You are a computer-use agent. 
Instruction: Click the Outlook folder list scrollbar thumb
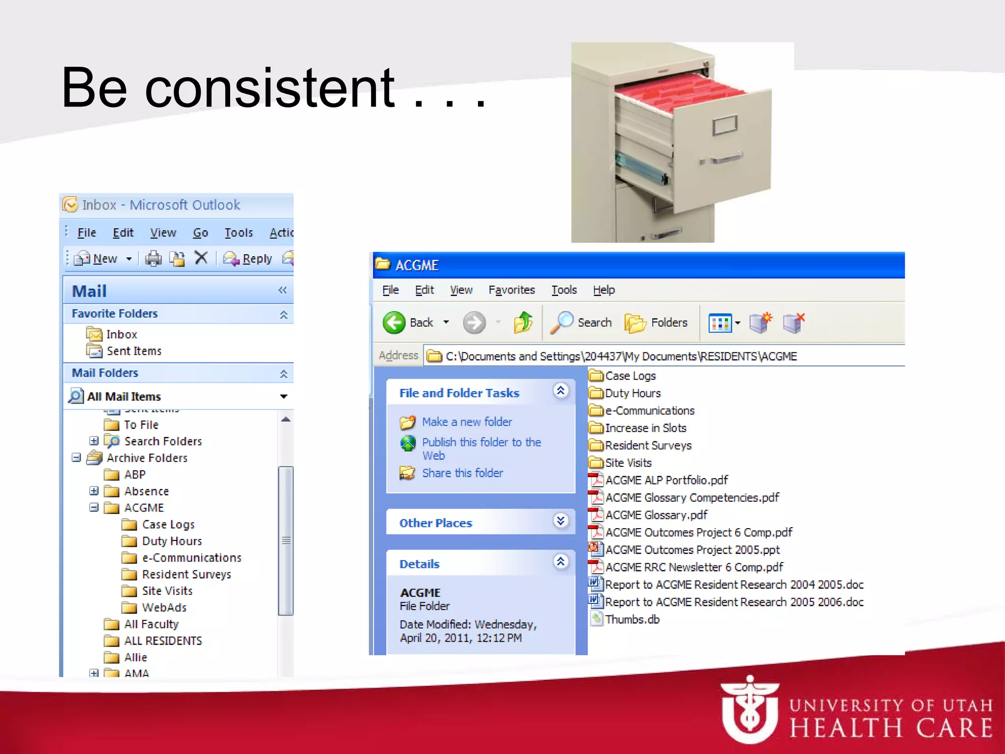click(x=286, y=540)
